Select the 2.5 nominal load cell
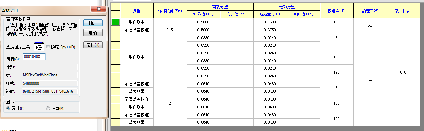 tap(170, 30)
